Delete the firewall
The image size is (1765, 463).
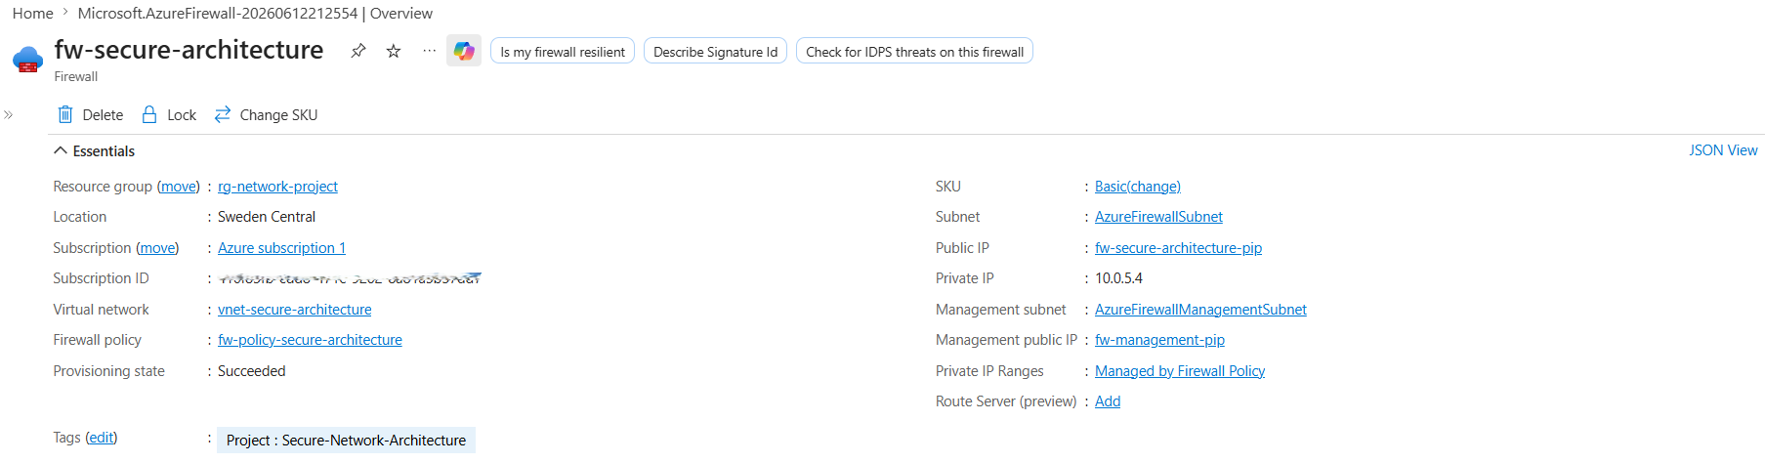pos(91,115)
